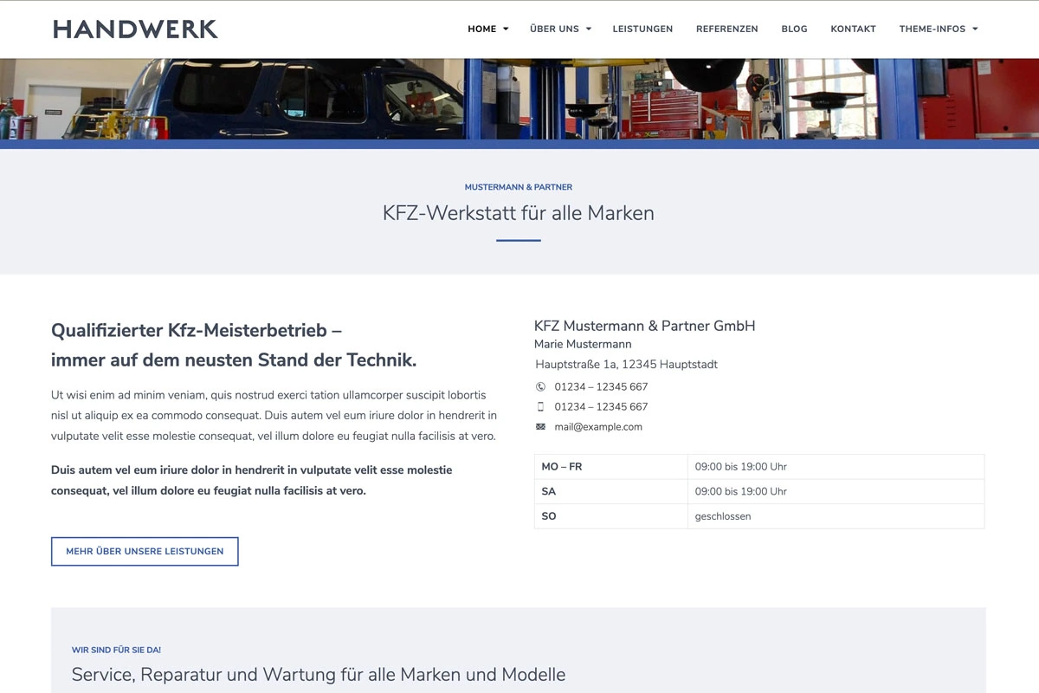This screenshot has height=693, width=1039.
Task: Click the HANDWERK logo
Action: pos(134,29)
